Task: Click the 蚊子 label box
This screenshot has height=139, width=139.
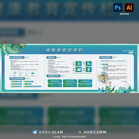Action: point(84,64)
